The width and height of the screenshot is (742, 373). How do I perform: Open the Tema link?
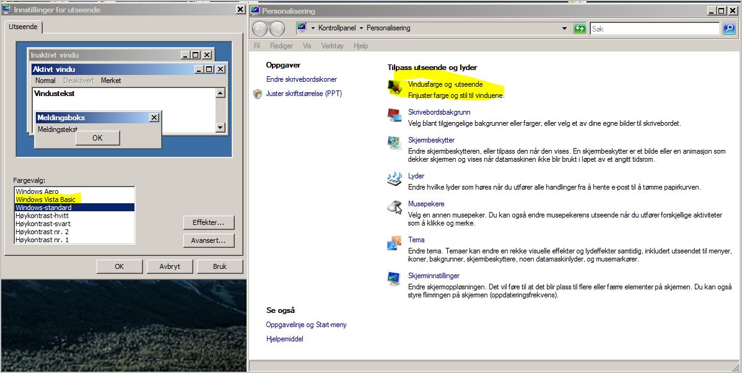coord(416,240)
